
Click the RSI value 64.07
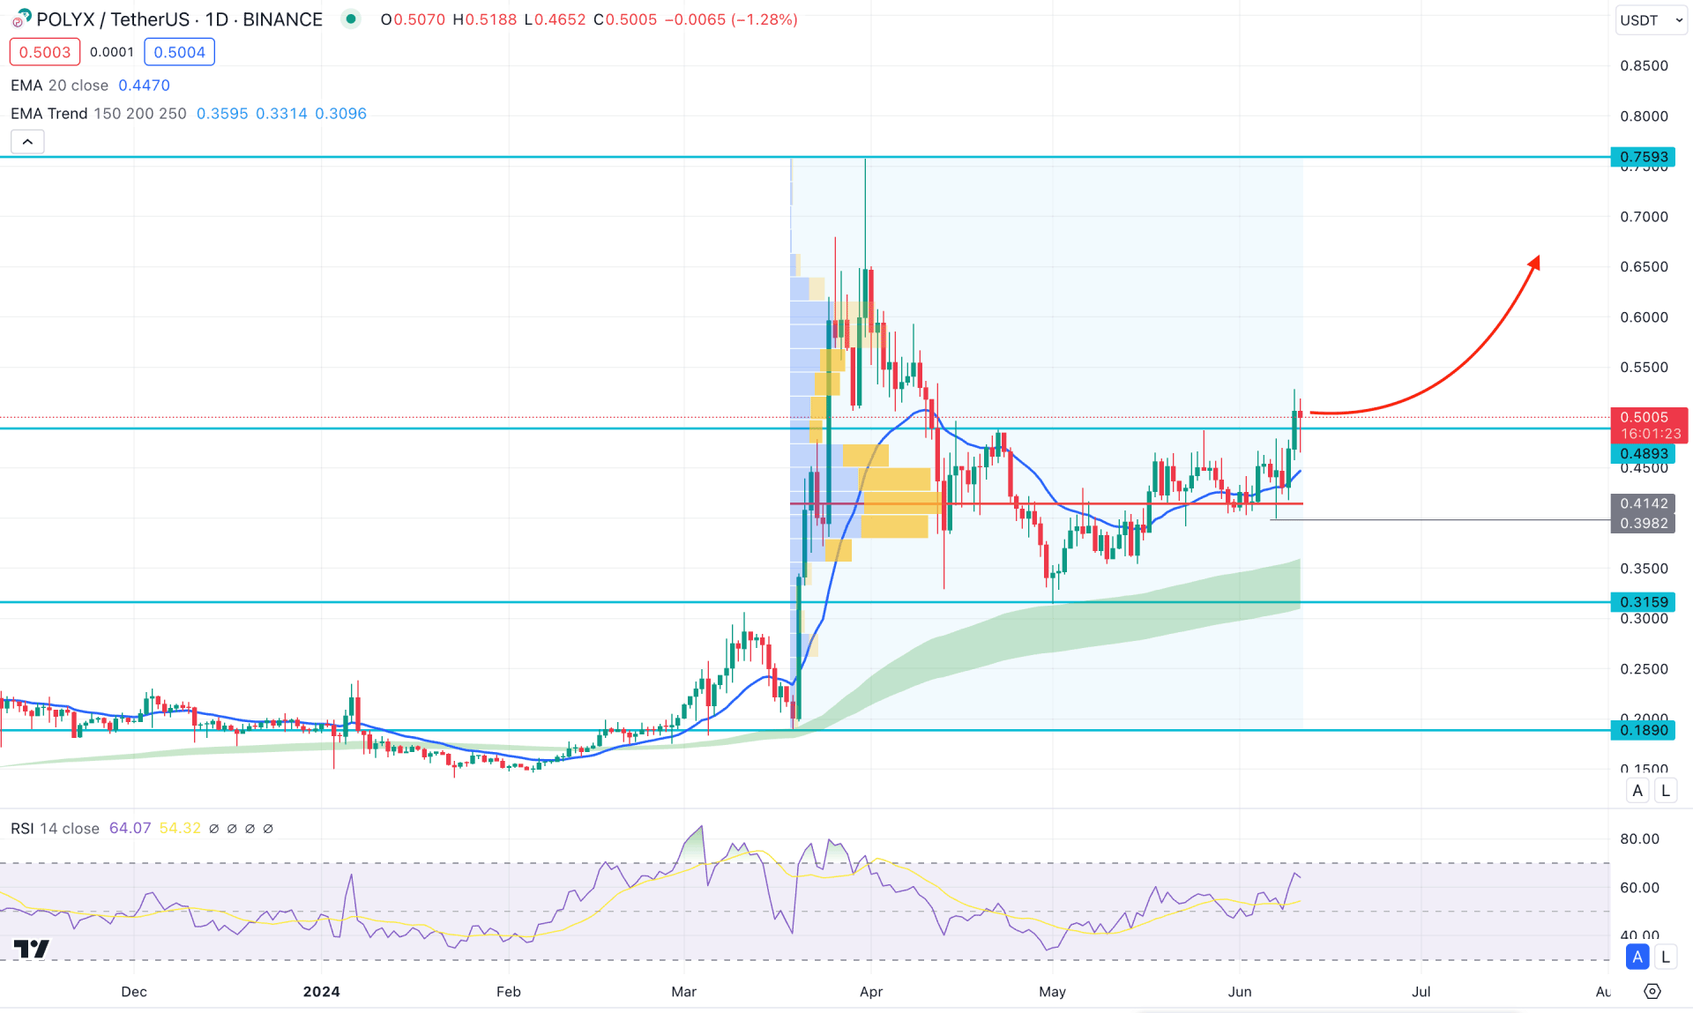pyautogui.click(x=130, y=829)
